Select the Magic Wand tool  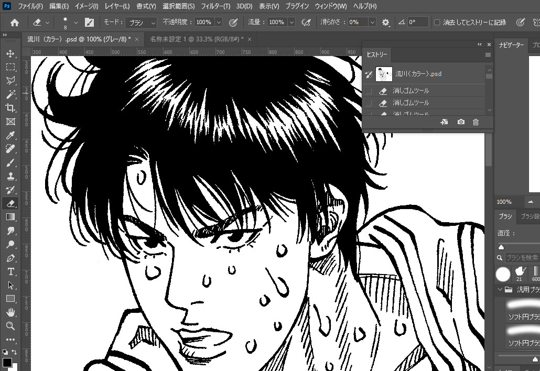(x=10, y=94)
